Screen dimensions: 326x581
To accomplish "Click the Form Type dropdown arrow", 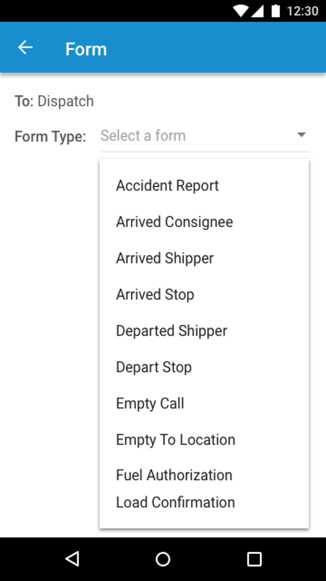I will coord(301,135).
